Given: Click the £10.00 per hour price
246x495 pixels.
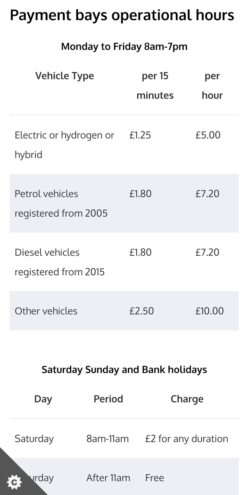Looking at the screenshot, I should pyautogui.click(x=209, y=311).
